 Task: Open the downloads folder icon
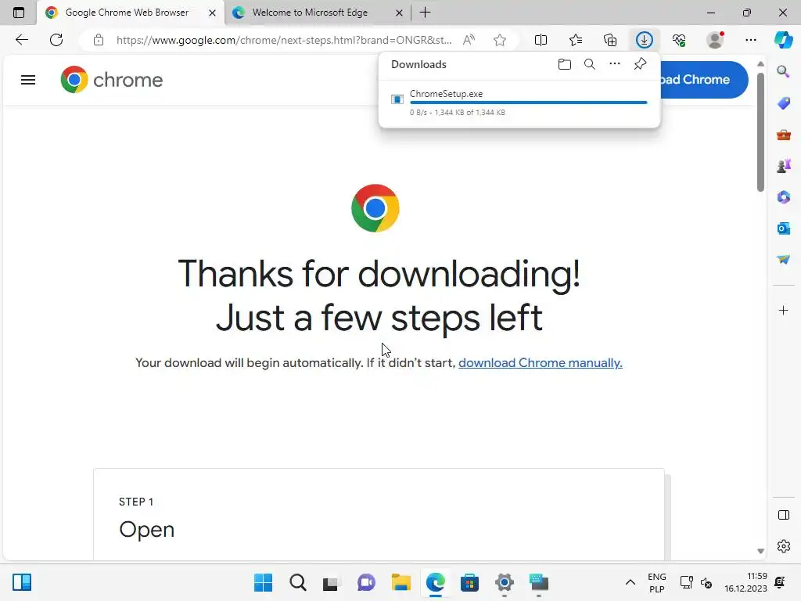[x=565, y=64]
